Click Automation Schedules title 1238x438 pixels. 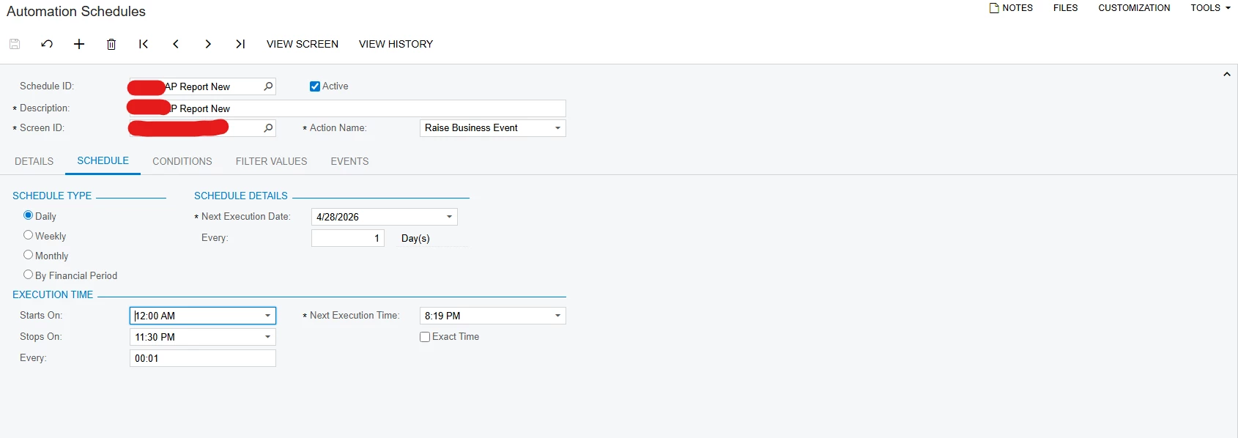tap(76, 11)
